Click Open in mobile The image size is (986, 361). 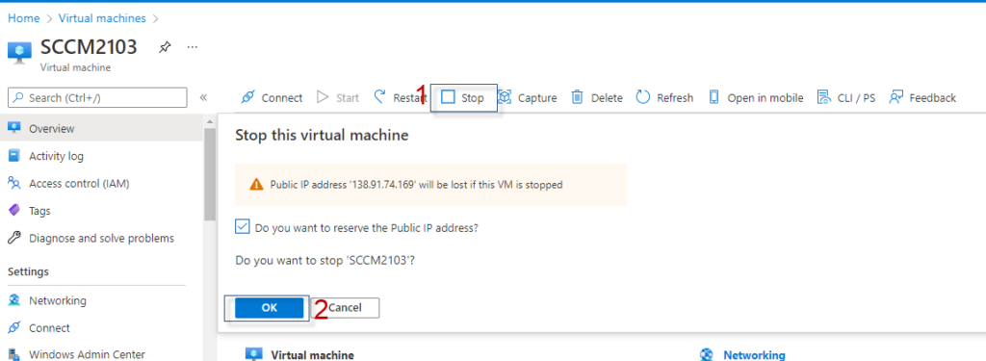[756, 98]
